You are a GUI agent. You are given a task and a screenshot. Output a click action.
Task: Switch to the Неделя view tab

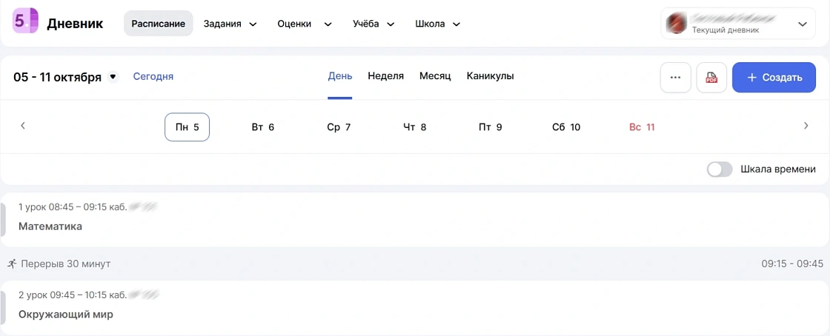pyautogui.click(x=386, y=76)
